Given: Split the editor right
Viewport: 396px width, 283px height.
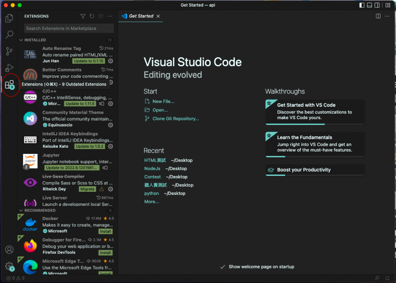Looking at the screenshot, I should click(378, 16).
